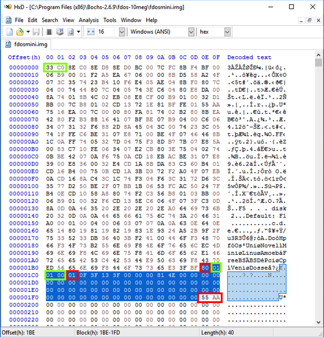This screenshot has height=337, width=324.
Task: Restore the inner document window
Action: [310, 20]
